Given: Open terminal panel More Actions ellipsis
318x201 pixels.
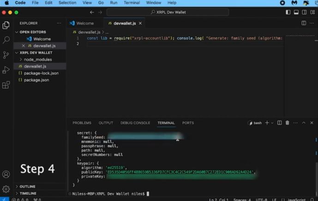Looking at the screenshot, I should tap(295, 123).
